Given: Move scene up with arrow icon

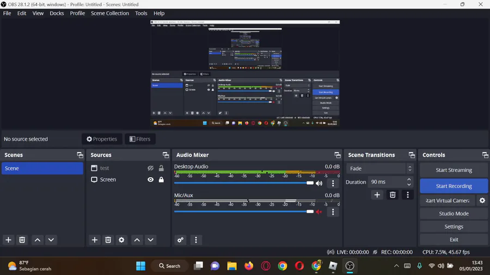Looking at the screenshot, I should point(37,240).
